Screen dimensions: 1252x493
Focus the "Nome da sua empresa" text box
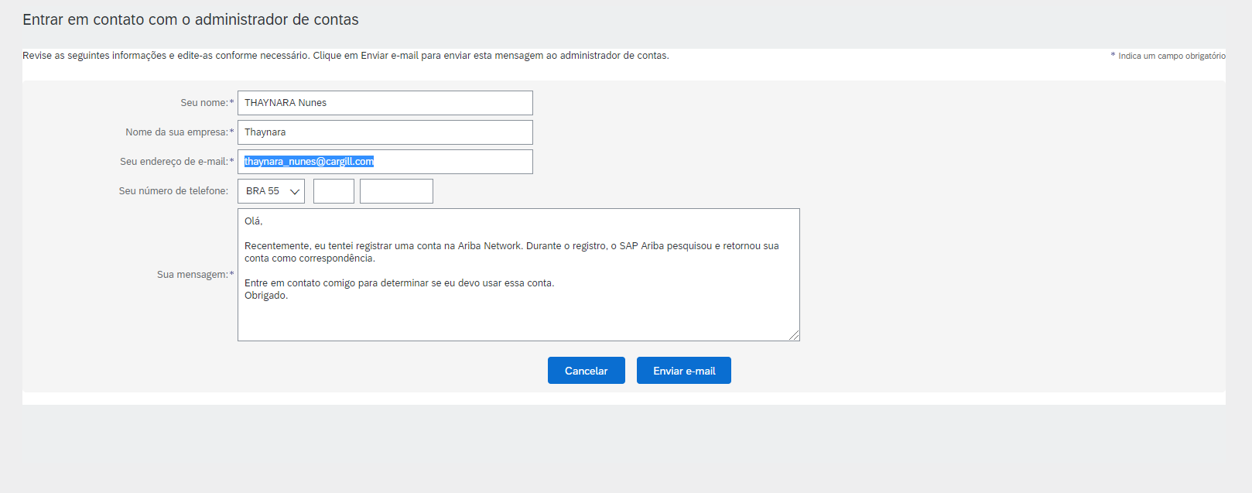[x=385, y=132]
